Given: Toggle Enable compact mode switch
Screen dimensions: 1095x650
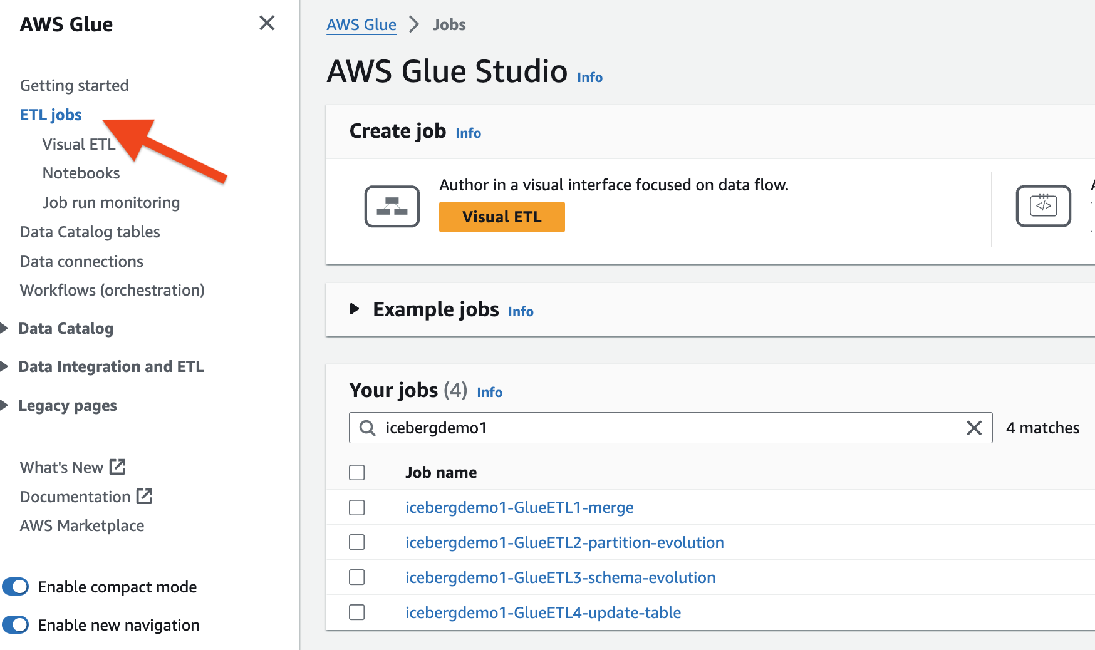Looking at the screenshot, I should [16, 587].
